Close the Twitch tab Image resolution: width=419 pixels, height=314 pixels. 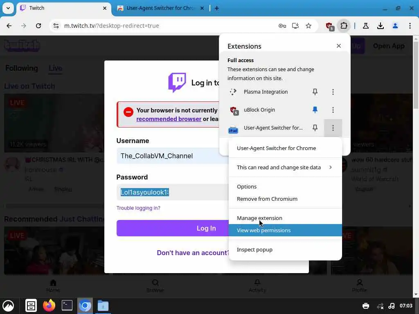(105, 8)
